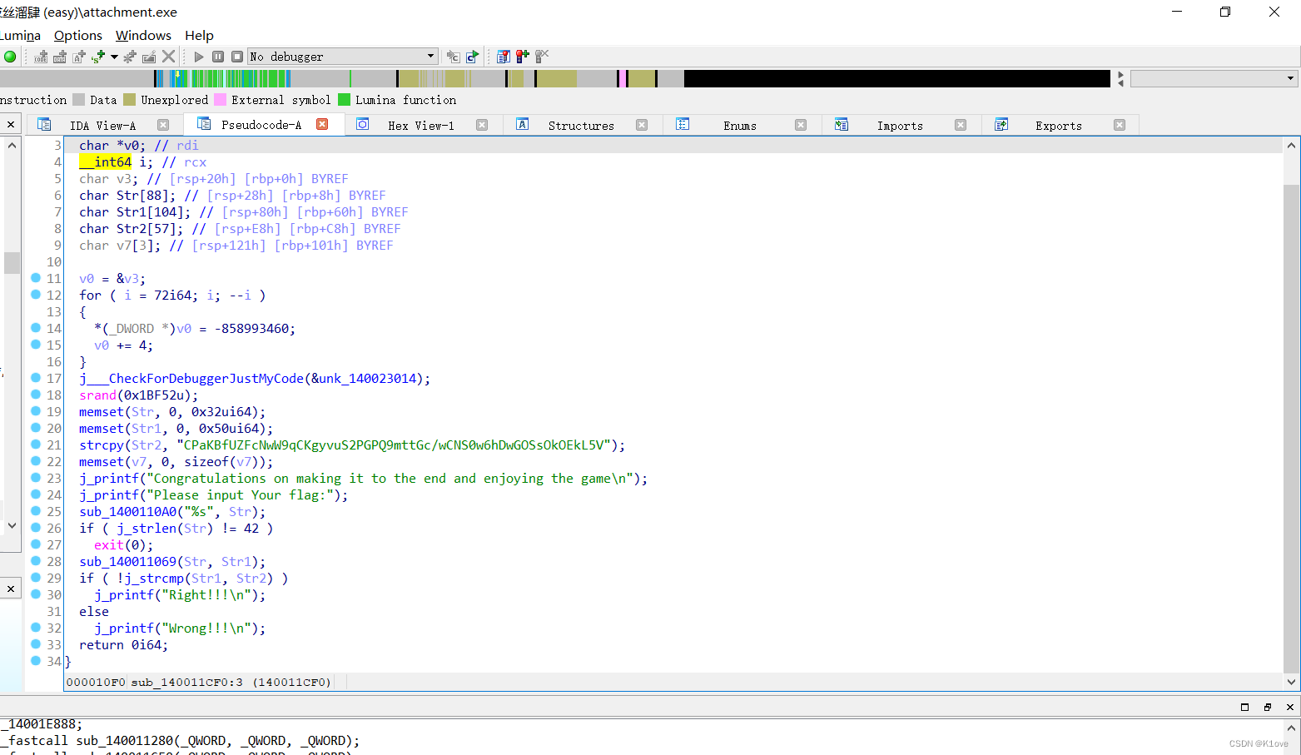Open the Windows menu

tap(142, 35)
